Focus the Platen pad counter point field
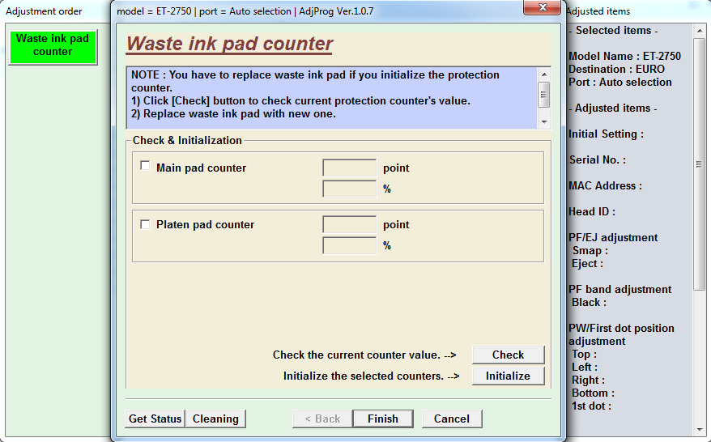Screen dimensions: 711x442 point(349,225)
